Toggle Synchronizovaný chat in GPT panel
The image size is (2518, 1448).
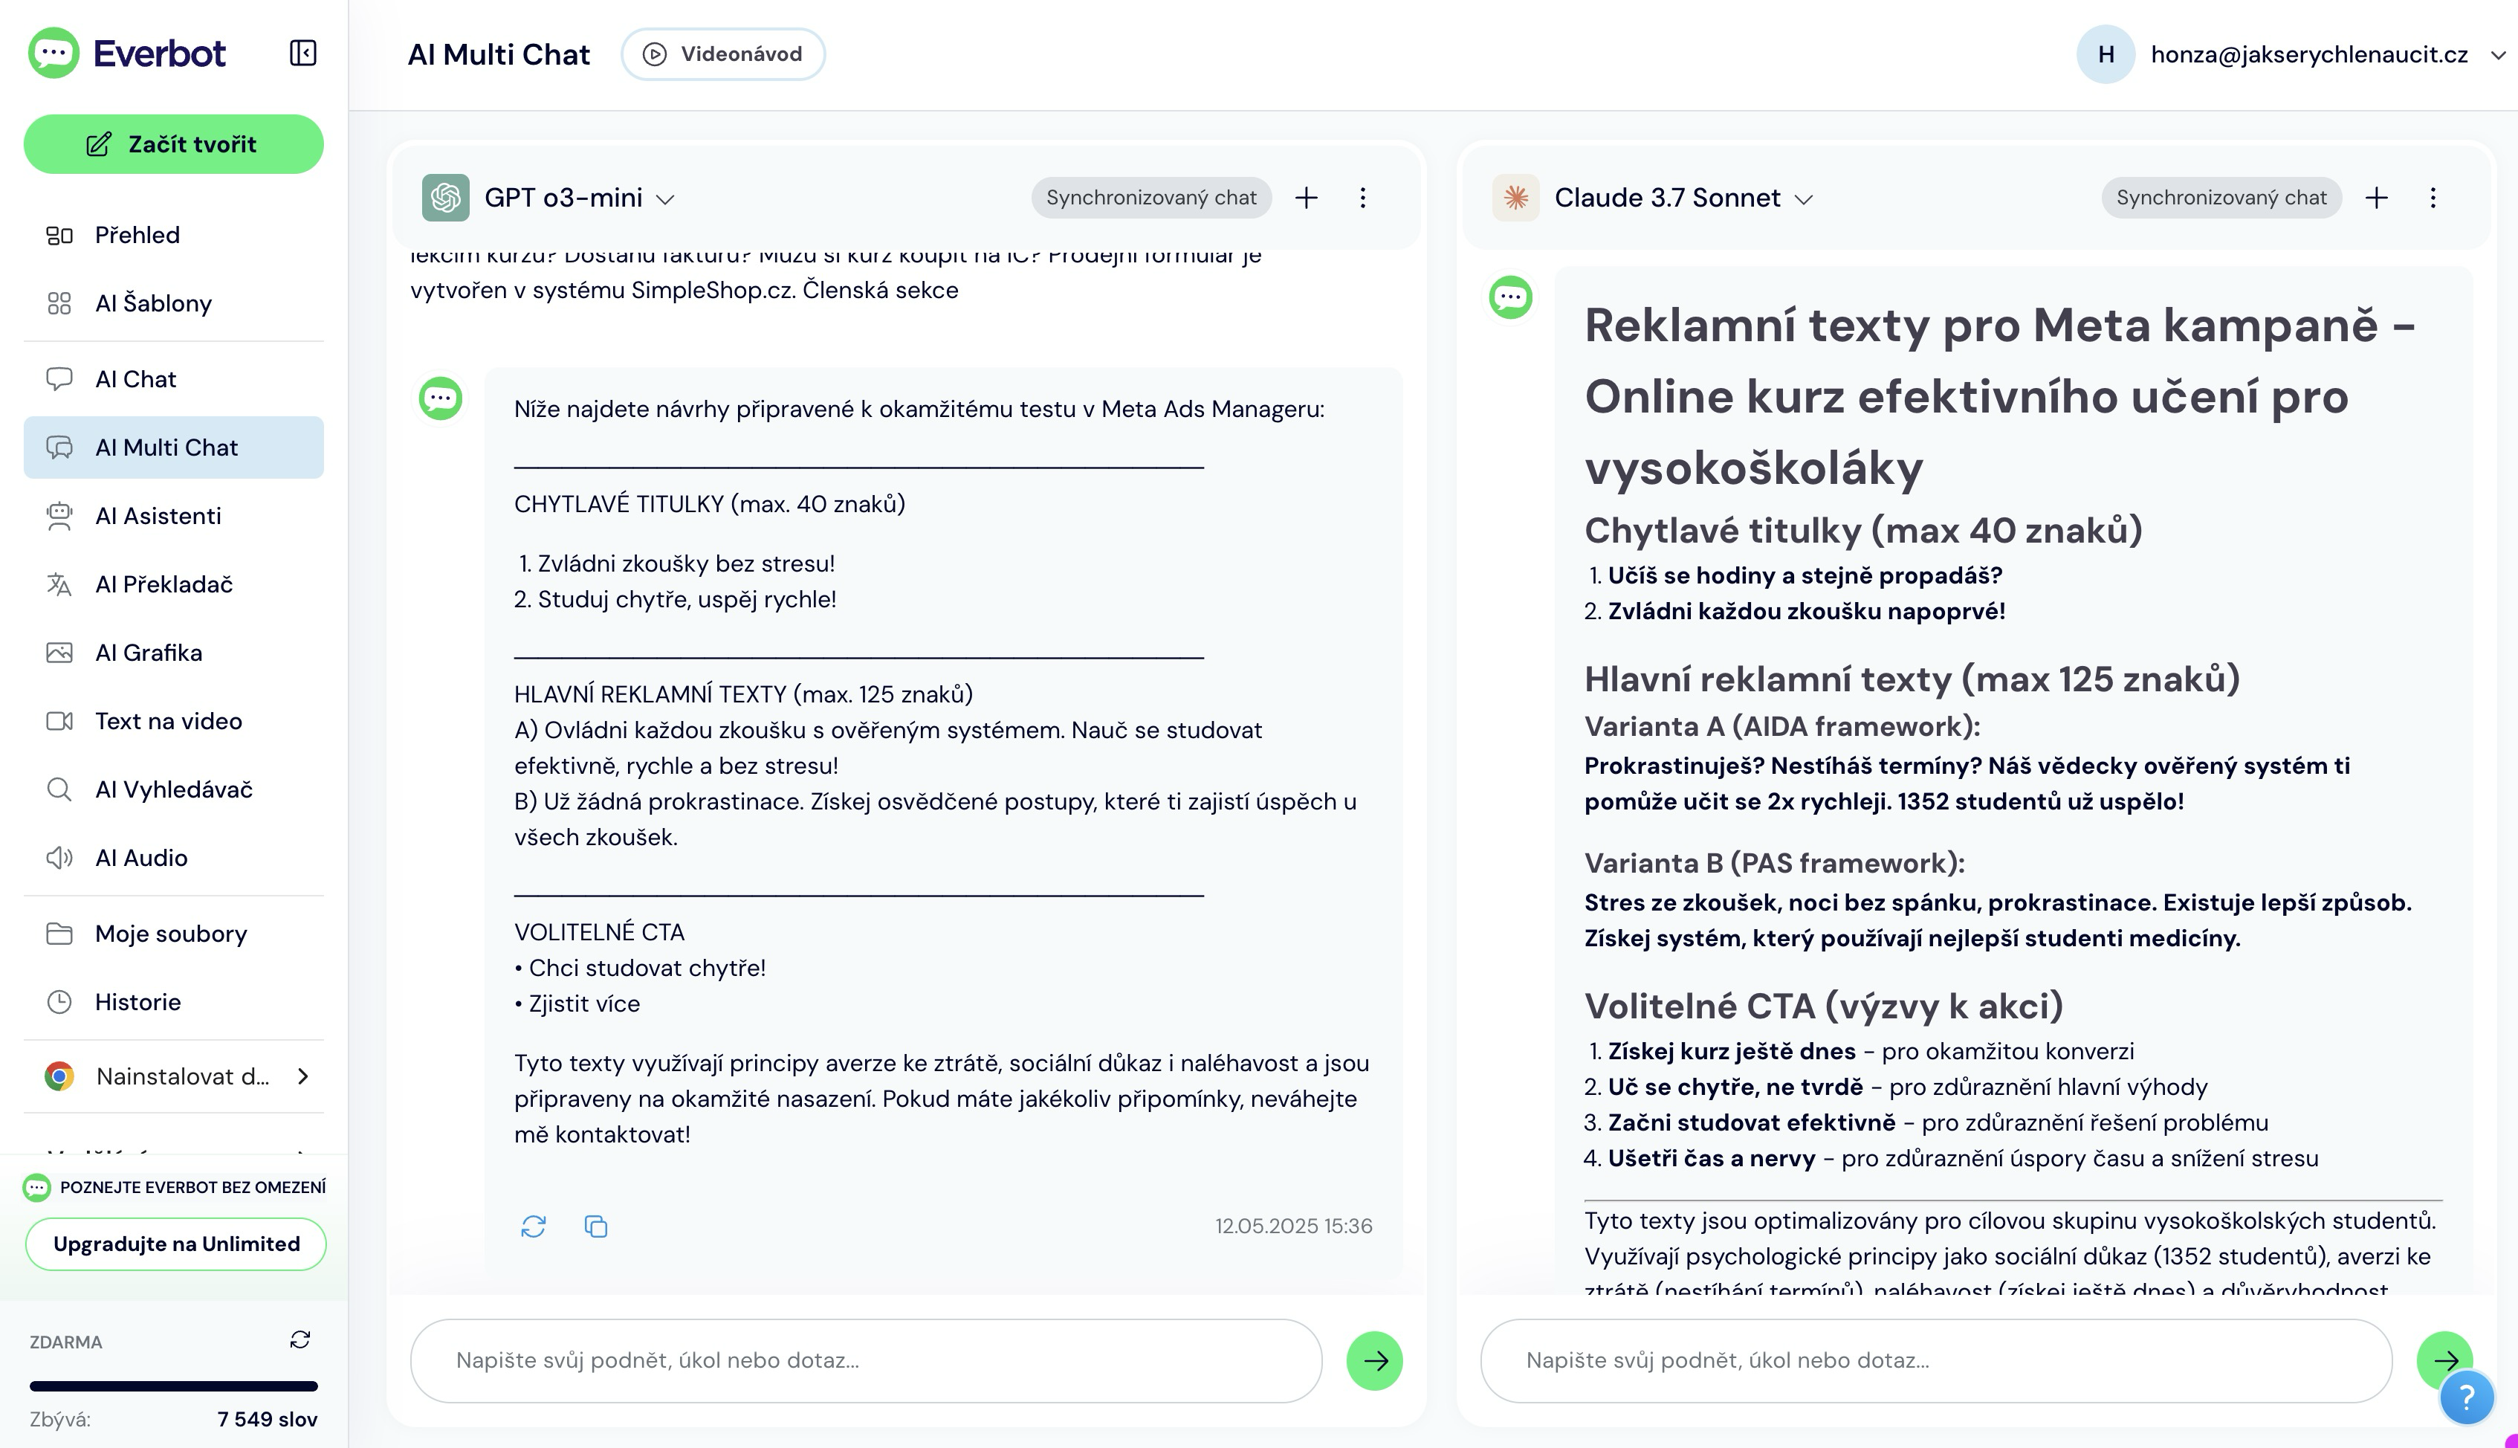[1151, 198]
